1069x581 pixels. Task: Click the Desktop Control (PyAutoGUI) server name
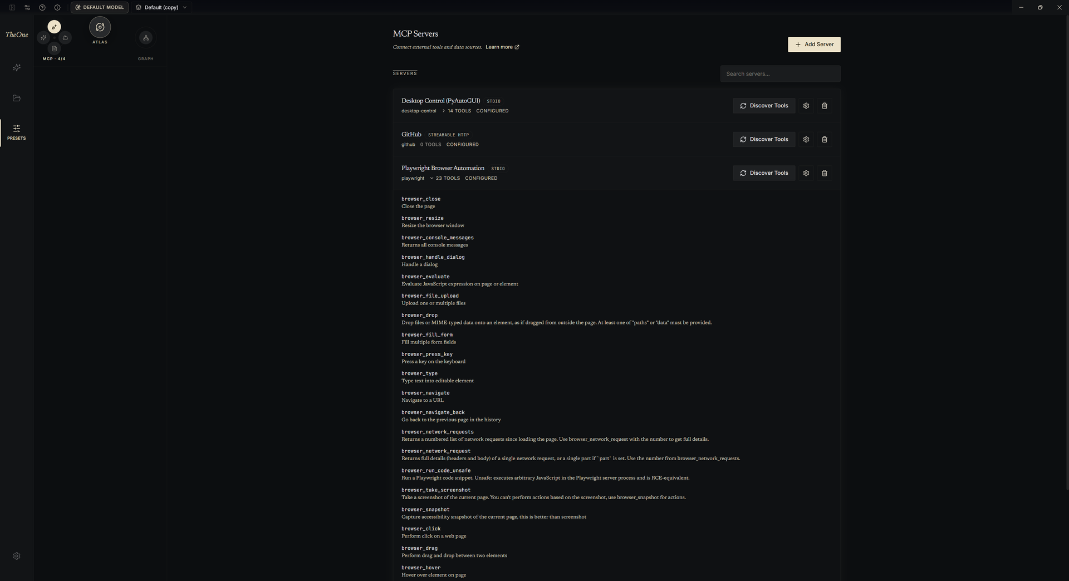(x=440, y=101)
